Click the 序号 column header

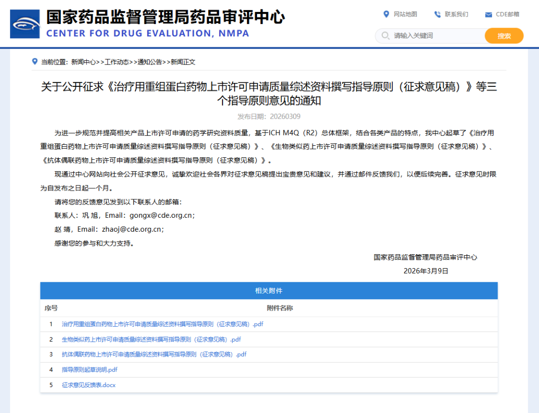coord(51,308)
